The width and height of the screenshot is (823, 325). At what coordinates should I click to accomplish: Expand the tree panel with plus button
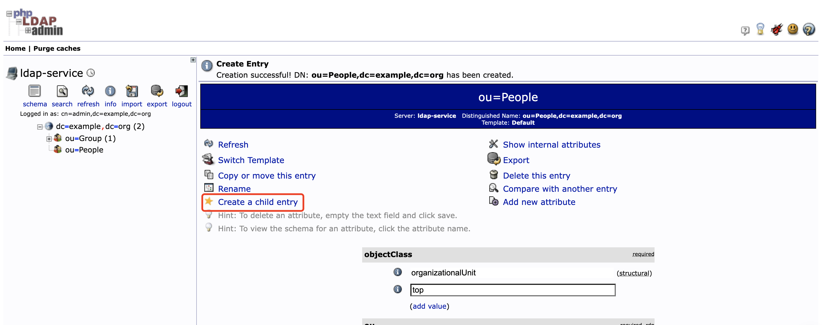193,60
